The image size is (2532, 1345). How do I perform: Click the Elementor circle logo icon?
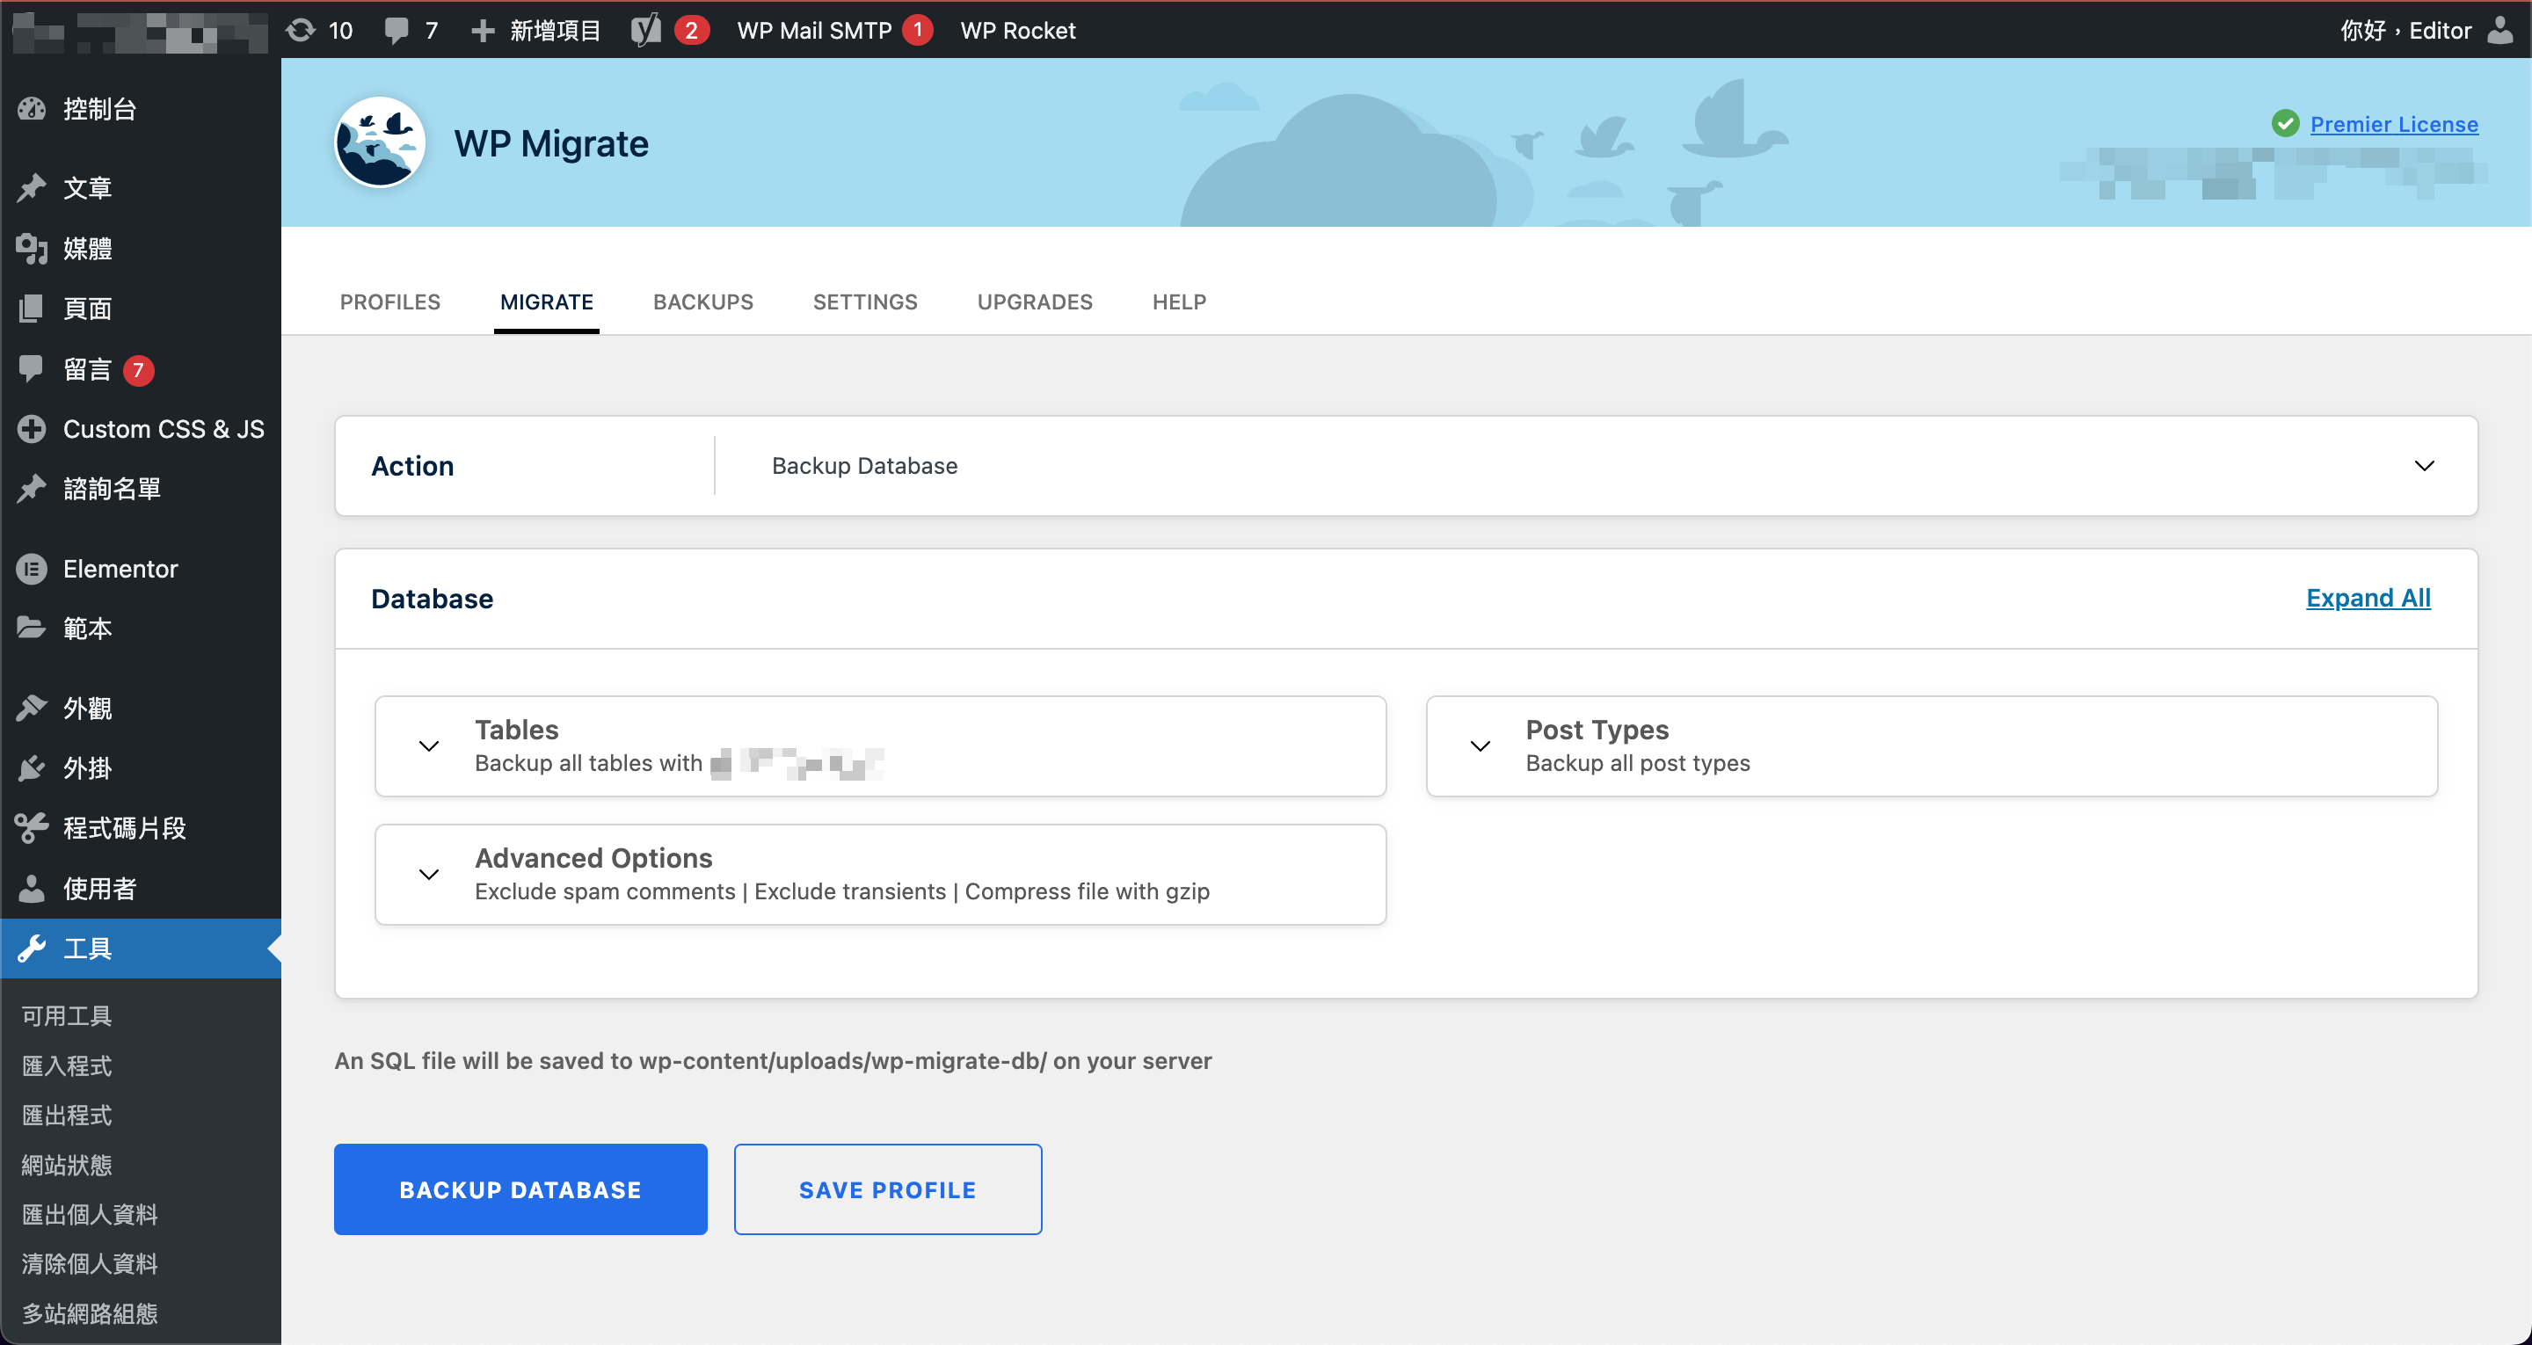tap(32, 568)
